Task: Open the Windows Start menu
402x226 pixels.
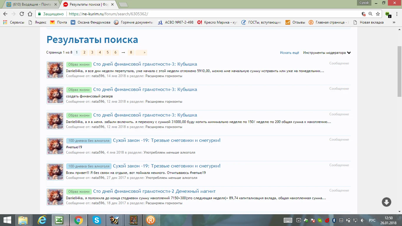Action: pos(7,220)
